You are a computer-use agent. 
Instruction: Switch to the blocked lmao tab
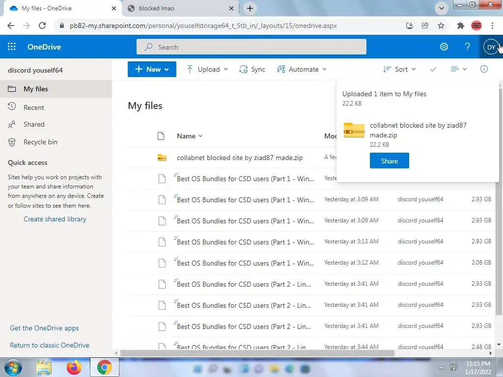coord(180,8)
